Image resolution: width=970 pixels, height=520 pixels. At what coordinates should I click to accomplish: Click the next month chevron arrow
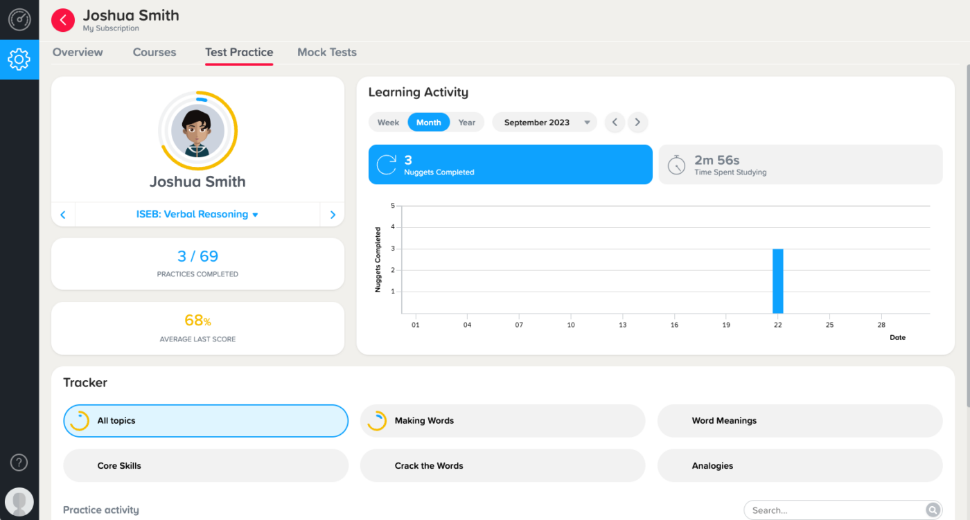637,122
